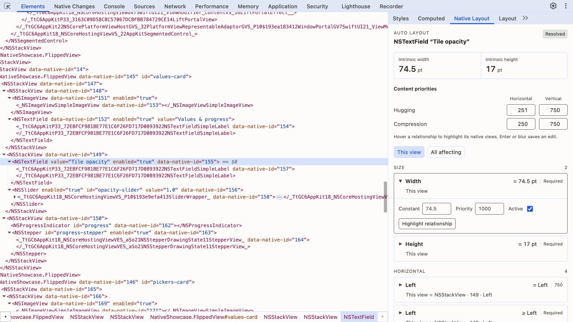The height and width of the screenshot is (322, 573).
Task: Open the DevTools more options menu
Action: point(565,6)
